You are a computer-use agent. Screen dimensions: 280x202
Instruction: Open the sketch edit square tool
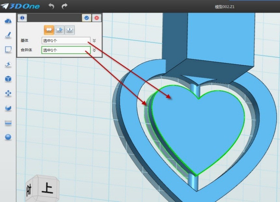[x=8, y=50]
